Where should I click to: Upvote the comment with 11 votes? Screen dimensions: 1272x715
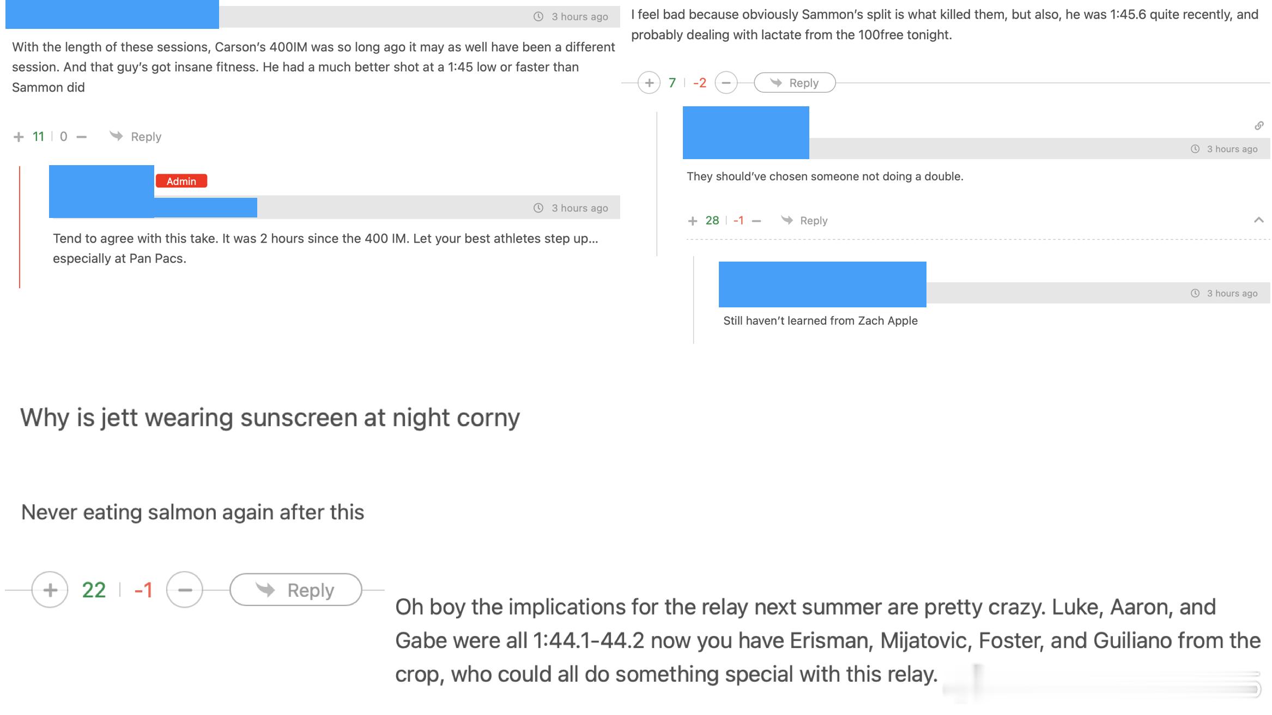point(19,137)
